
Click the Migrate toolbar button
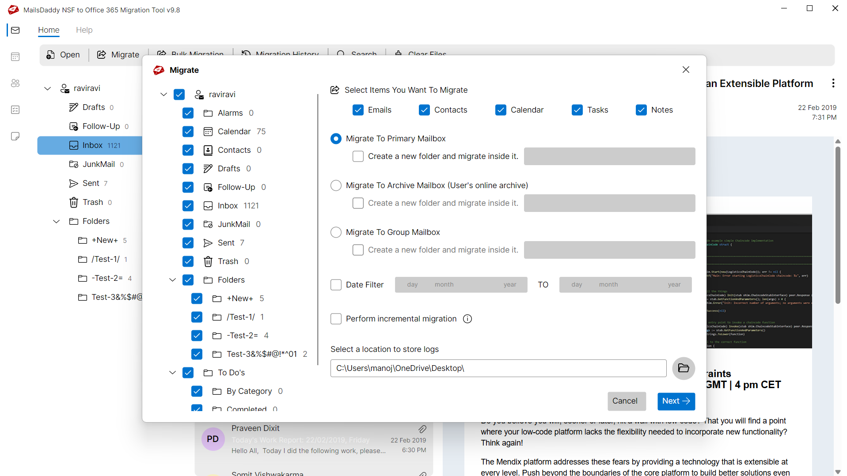tap(118, 55)
